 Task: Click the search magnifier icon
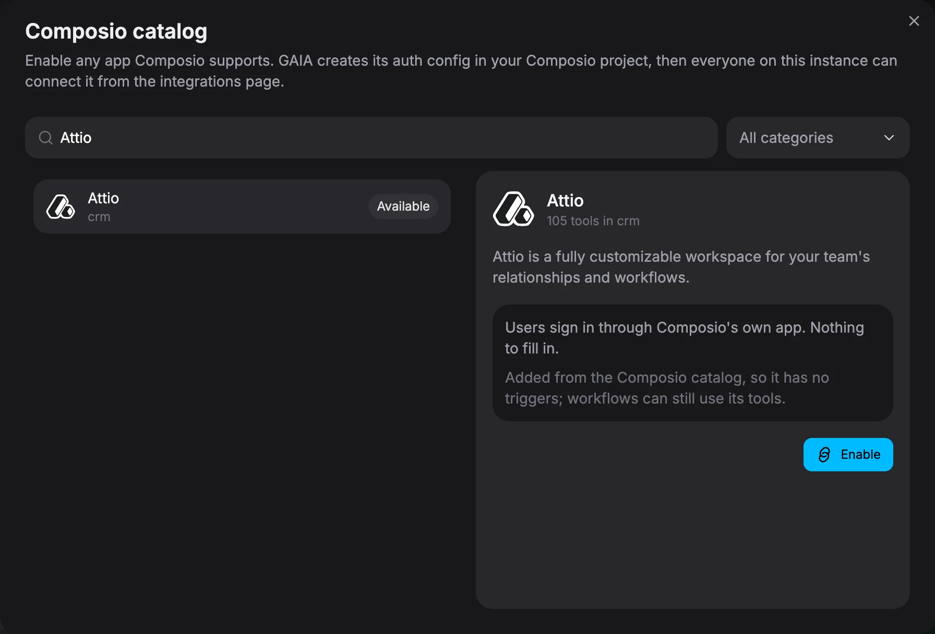pyautogui.click(x=46, y=138)
